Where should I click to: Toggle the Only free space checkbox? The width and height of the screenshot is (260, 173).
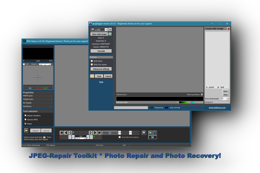92,65
